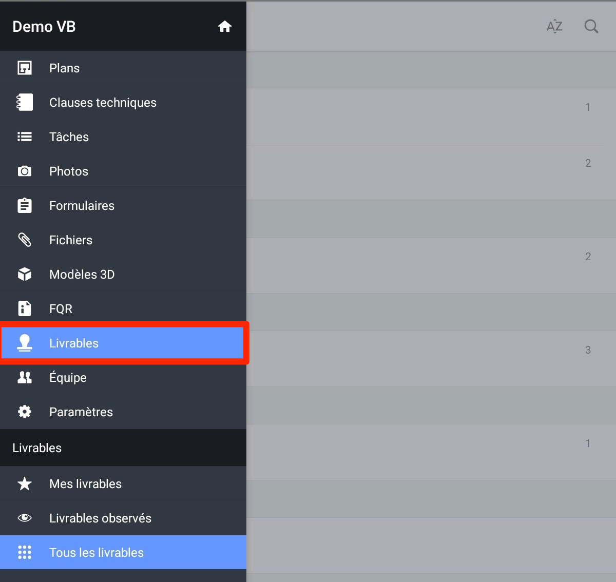Image resolution: width=616 pixels, height=582 pixels.
Task: Open Modèles 3D section
Action: tap(123, 274)
